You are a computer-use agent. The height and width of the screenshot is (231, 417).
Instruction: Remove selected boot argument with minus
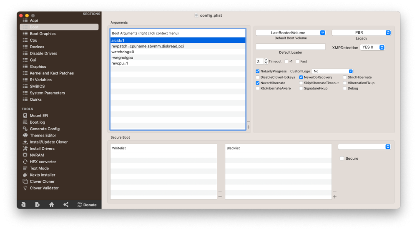pos(249,122)
